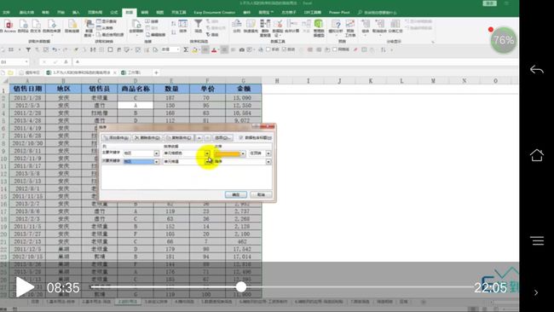Toggle 'My data has headers' checkbox in Sort dialog
The height and width of the screenshot is (312, 554).
[x=241, y=137]
